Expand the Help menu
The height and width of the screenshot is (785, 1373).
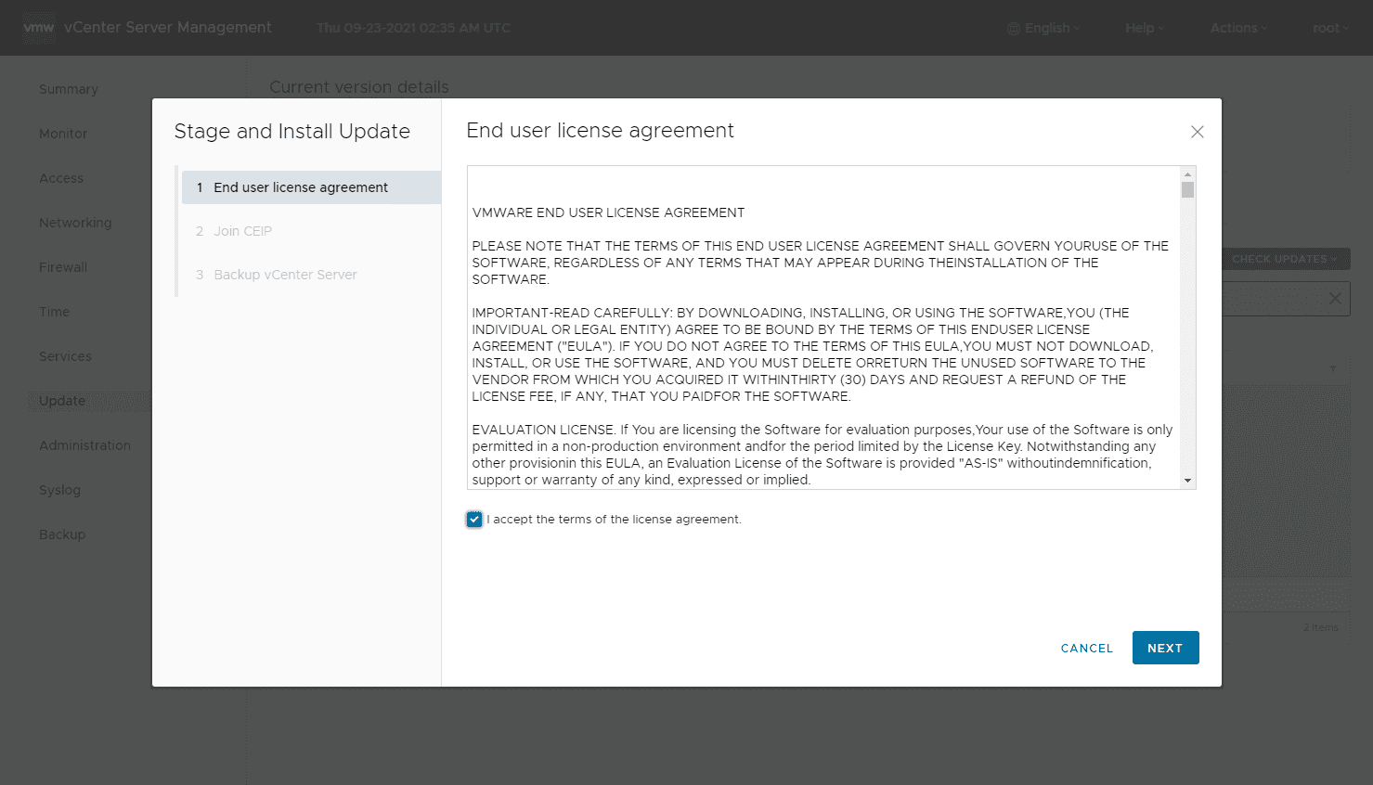point(1144,28)
